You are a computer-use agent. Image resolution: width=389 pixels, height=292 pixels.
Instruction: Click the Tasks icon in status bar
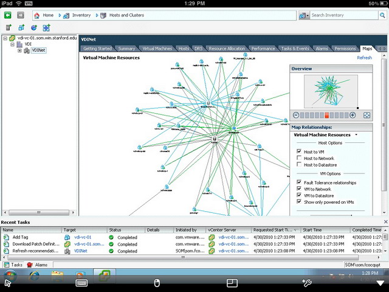[7, 265]
